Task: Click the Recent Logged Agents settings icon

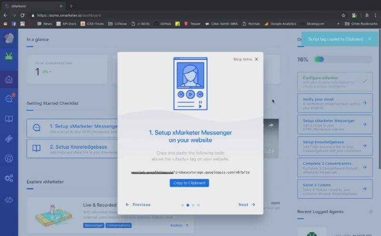Action: (371, 212)
